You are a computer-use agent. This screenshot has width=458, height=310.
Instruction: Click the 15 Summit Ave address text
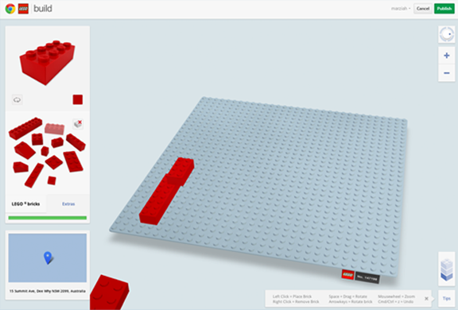(48, 291)
